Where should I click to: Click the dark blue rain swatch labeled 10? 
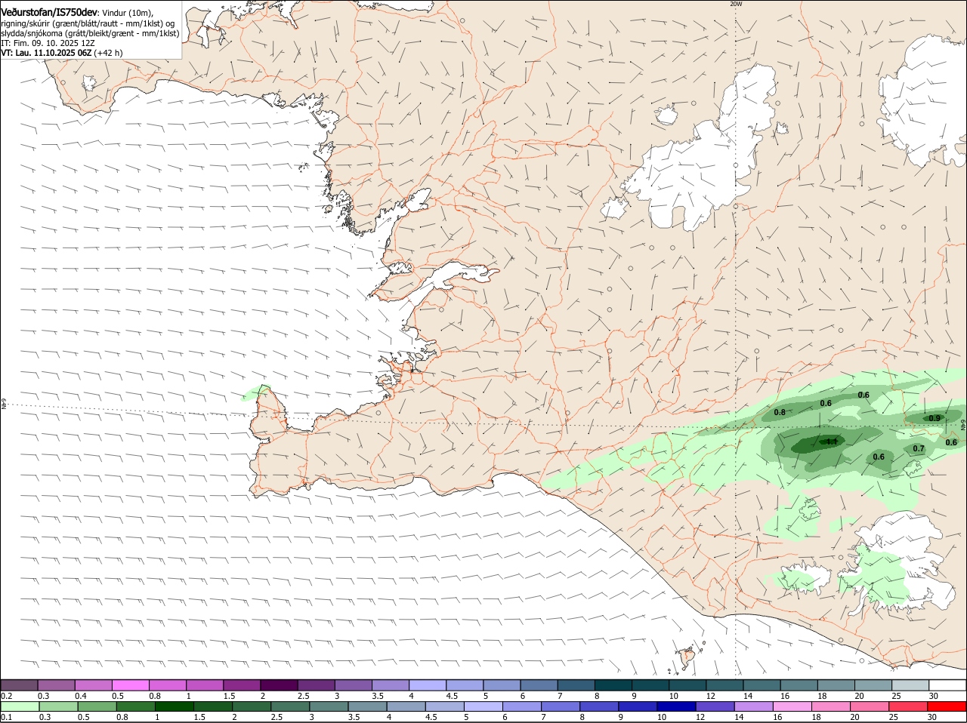(675, 706)
